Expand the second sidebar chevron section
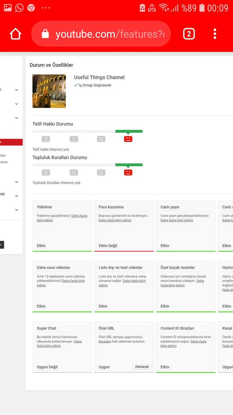This screenshot has height=415, width=233. [x=17, y=104]
